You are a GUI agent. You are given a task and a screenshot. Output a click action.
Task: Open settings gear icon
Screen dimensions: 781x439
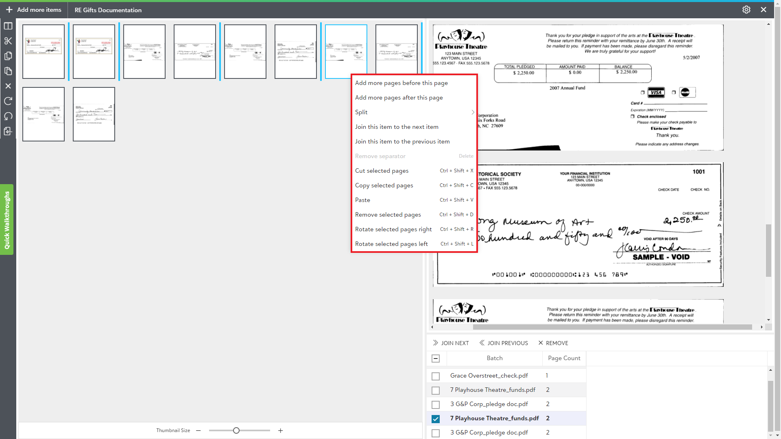(x=746, y=10)
